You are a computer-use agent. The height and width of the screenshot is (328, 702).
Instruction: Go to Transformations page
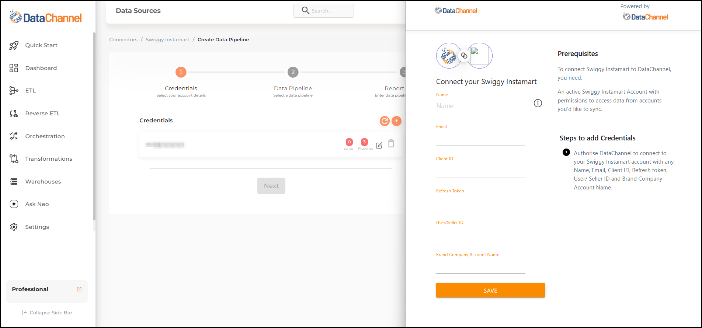[x=49, y=159]
